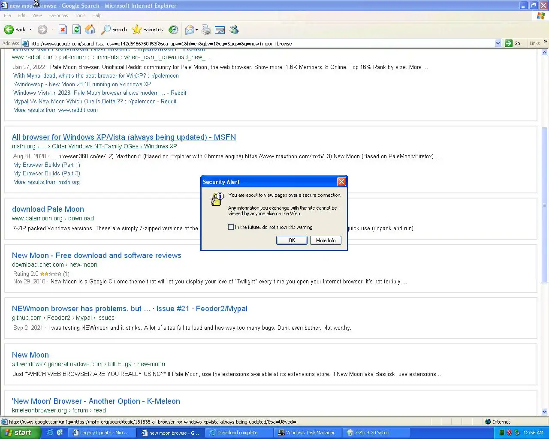The width and height of the screenshot is (549, 439).
Task: Click the Internet zone status bar indicator
Action: click(498, 422)
